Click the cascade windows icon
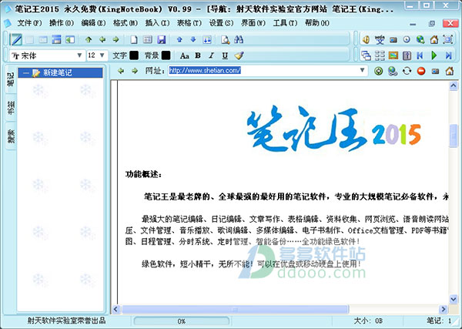The width and height of the screenshot is (462, 329). (x=366, y=55)
